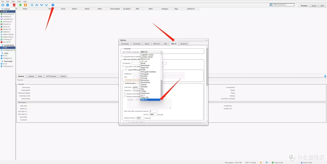Screen dimensions: 327x164
Task: Click the Move to top queue icon
Action: (x=32, y=5)
